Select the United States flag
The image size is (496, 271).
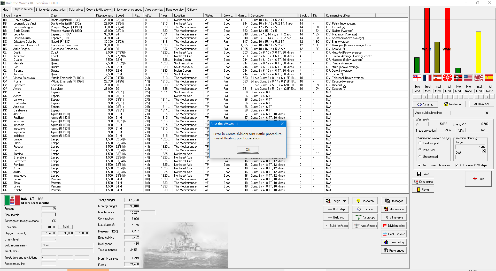[x=468, y=78]
